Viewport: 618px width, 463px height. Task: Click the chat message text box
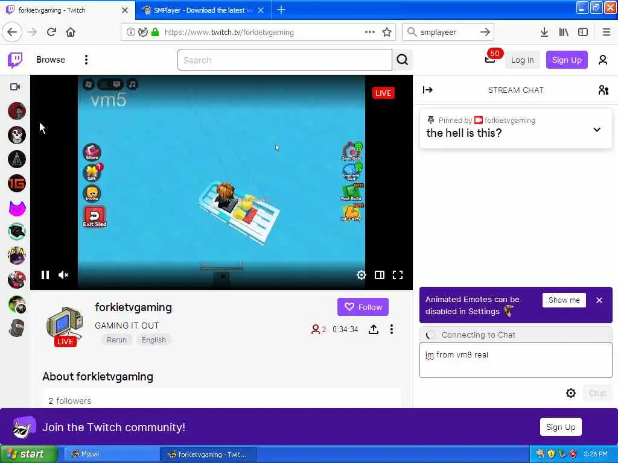pyautogui.click(x=515, y=360)
